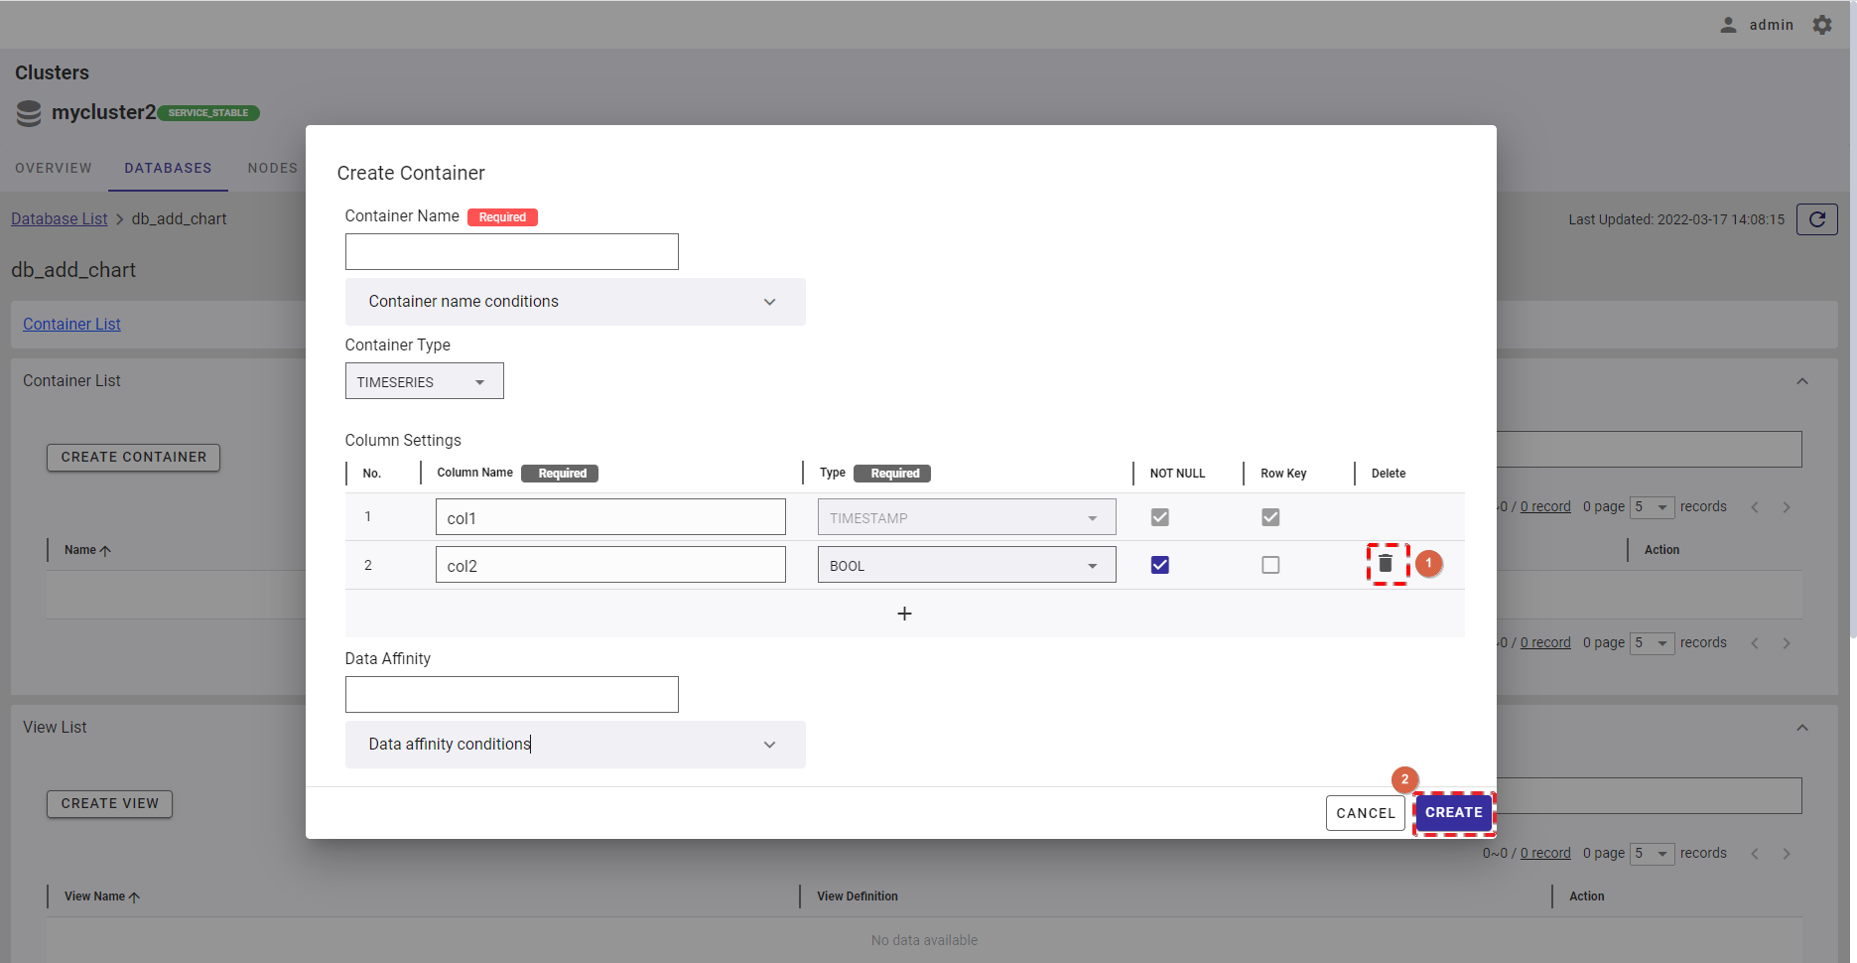This screenshot has height=963, width=1857.
Task: Open settings gear icon in top bar
Action: (1822, 25)
